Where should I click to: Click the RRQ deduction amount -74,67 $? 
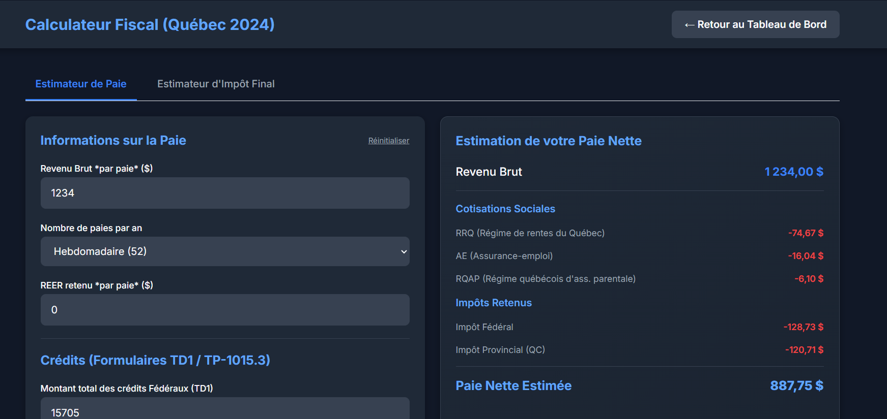pyautogui.click(x=805, y=233)
